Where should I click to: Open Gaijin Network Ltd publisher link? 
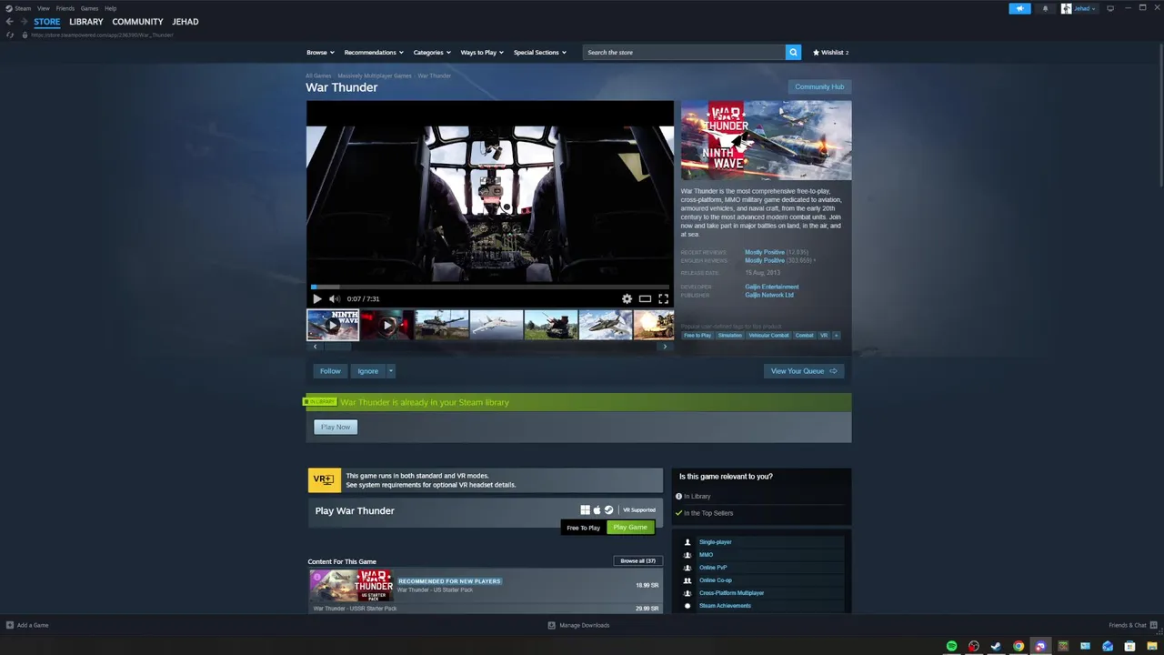coord(769,295)
